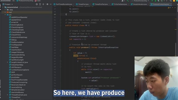Toggle fold marker on synchronized block brace
This screenshot has height=100, width=178.
pyautogui.click(x=61, y=61)
